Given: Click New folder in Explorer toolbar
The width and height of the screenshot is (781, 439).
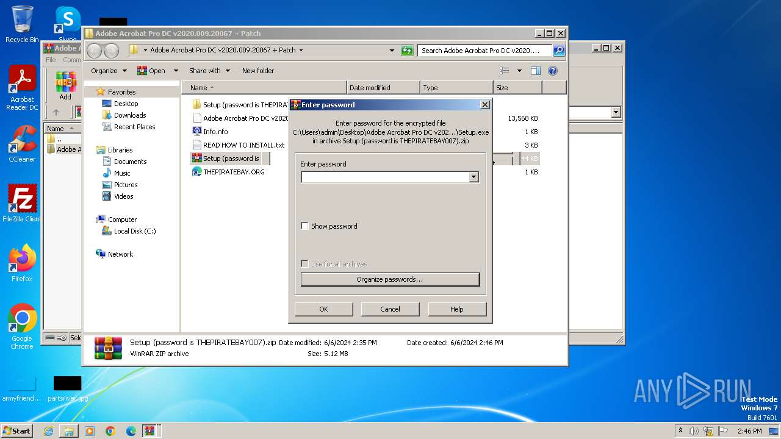Looking at the screenshot, I should [258, 71].
